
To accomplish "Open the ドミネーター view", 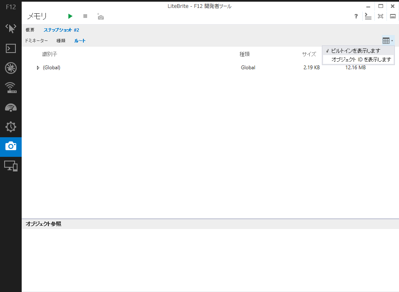I will 36,41.
